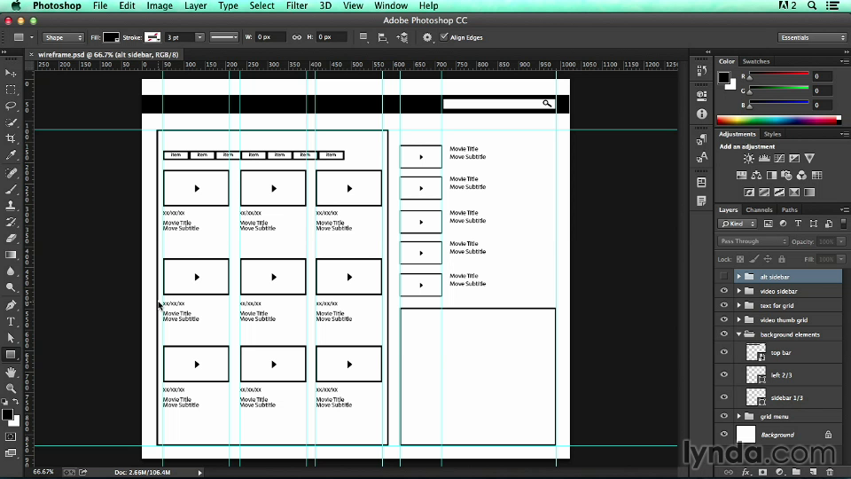851x479 pixels.
Task: Switch to the Styles tab
Action: (772, 134)
